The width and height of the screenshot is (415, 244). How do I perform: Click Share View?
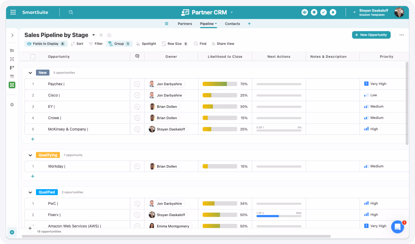223,44
